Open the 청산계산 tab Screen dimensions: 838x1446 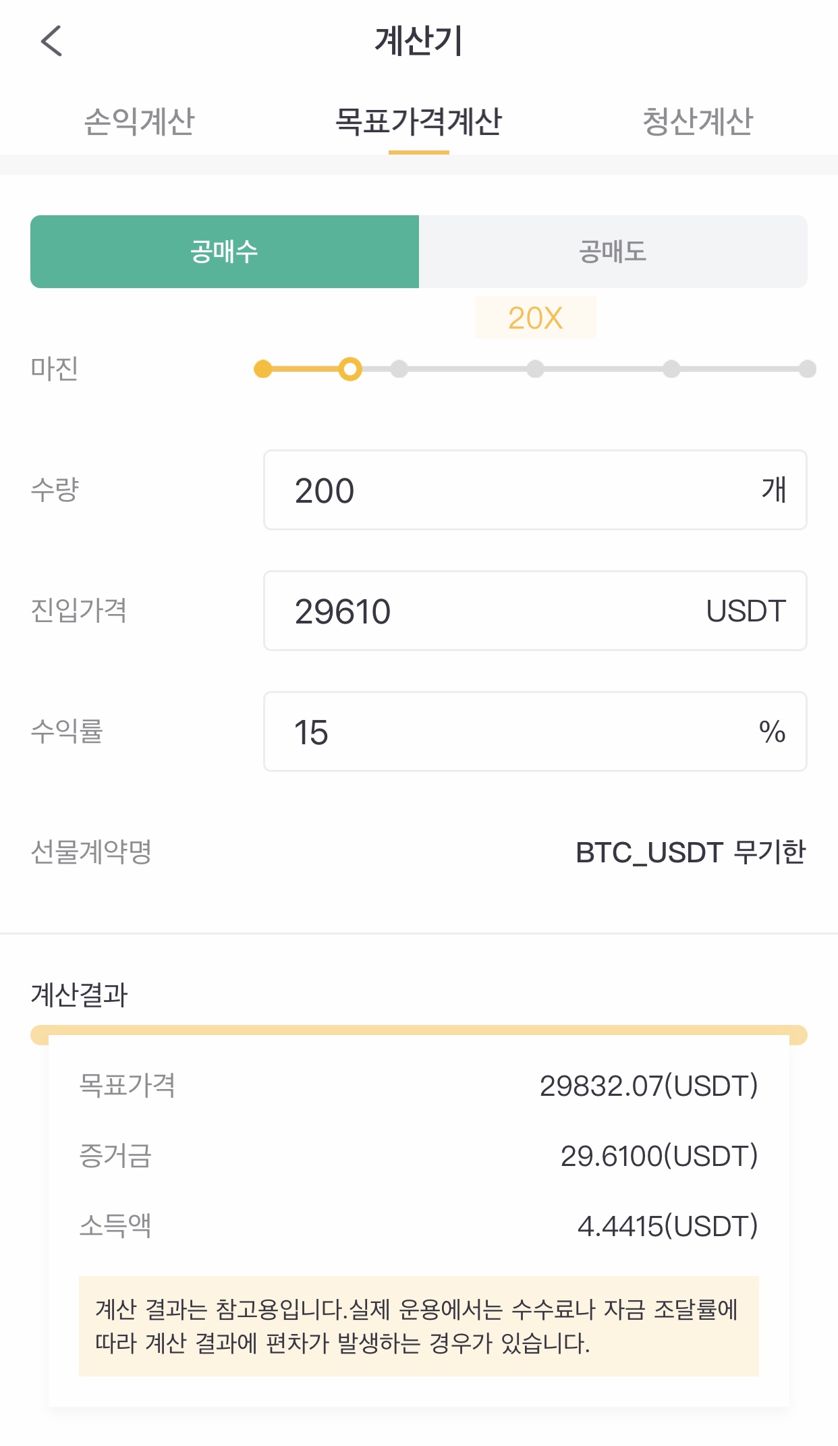tap(698, 122)
